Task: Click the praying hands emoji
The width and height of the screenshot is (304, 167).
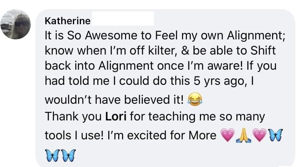Action: [243, 136]
